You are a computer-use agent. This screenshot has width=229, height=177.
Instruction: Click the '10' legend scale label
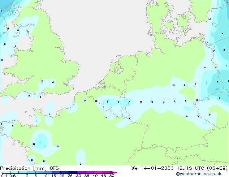pyautogui.click(x=45, y=176)
